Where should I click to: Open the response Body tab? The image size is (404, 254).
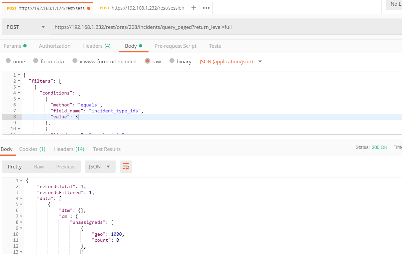pos(7,149)
